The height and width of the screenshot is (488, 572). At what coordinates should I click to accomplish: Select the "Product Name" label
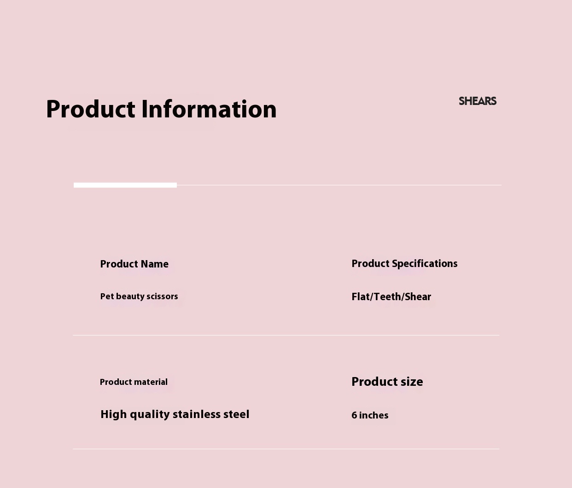(134, 264)
